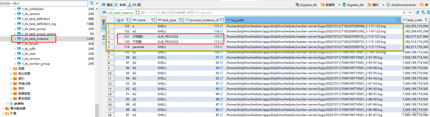Select row header number 1
Image resolution: width=430 pixels, height=117 pixels.
(110, 26)
